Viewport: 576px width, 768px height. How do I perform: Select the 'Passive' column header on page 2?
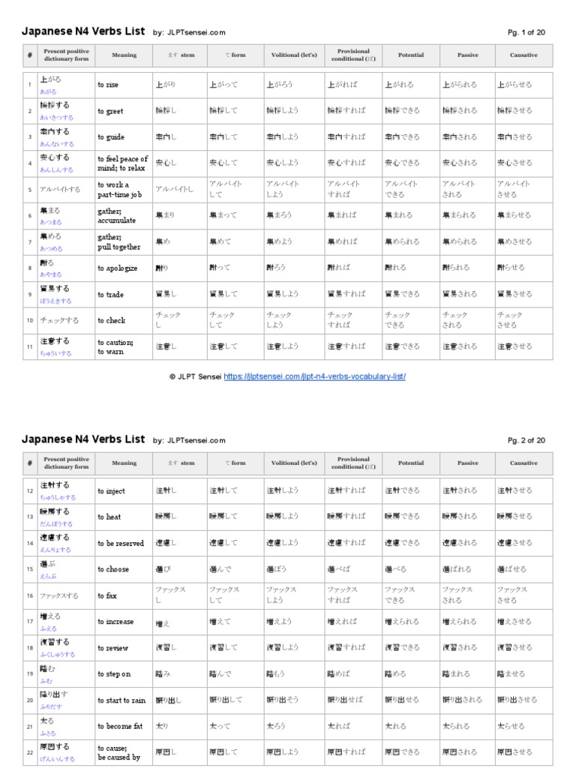pyautogui.click(x=468, y=463)
